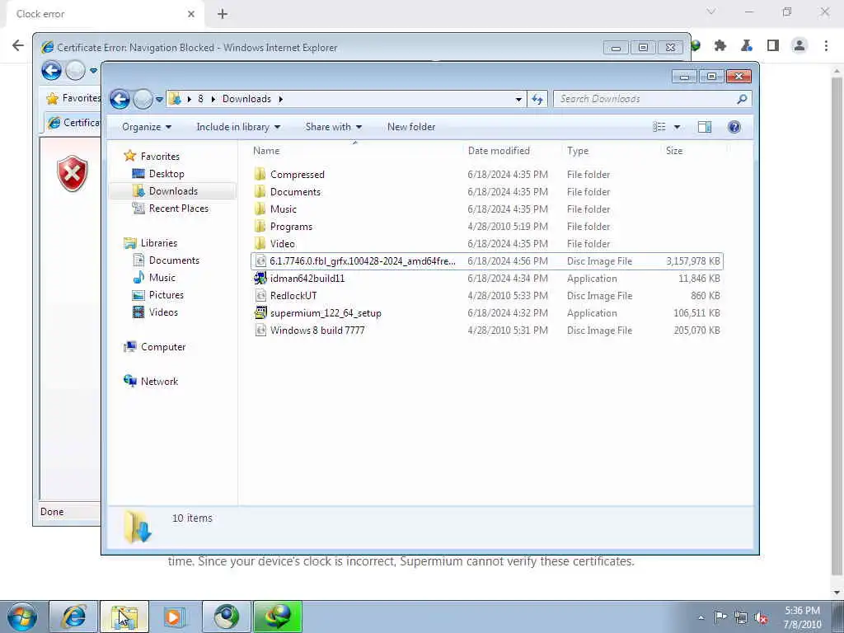Select Downloads in the navigation pane
844x633 pixels.
click(x=173, y=191)
